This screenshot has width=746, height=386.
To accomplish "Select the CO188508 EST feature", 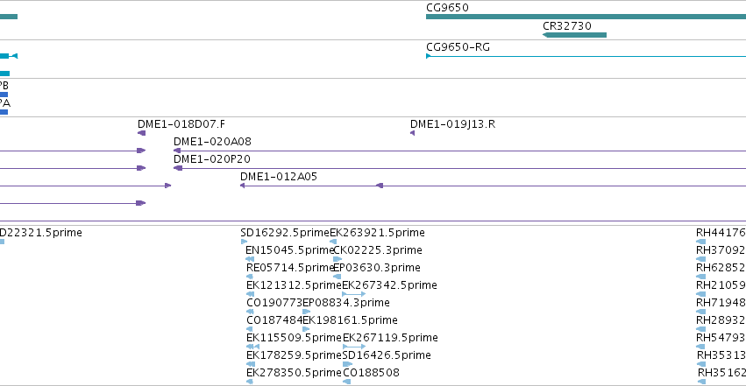I will (x=347, y=382).
